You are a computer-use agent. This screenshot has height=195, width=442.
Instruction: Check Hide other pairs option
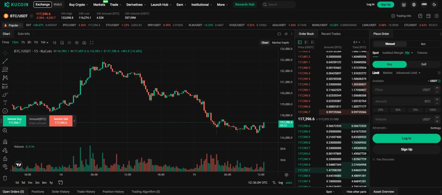[x=344, y=192]
